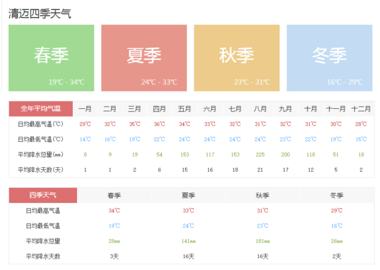Image resolution: width=380 pixels, height=270 pixels.
Task: Click the 33℃ summer high in seasons table
Action: pos(188,210)
